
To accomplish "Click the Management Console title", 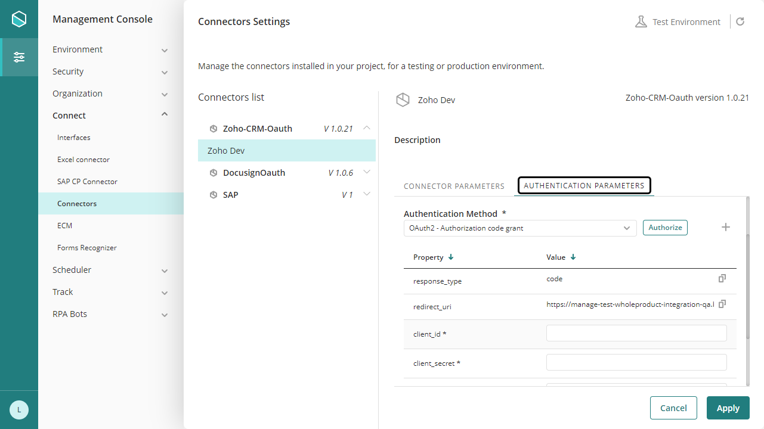I will click(103, 19).
